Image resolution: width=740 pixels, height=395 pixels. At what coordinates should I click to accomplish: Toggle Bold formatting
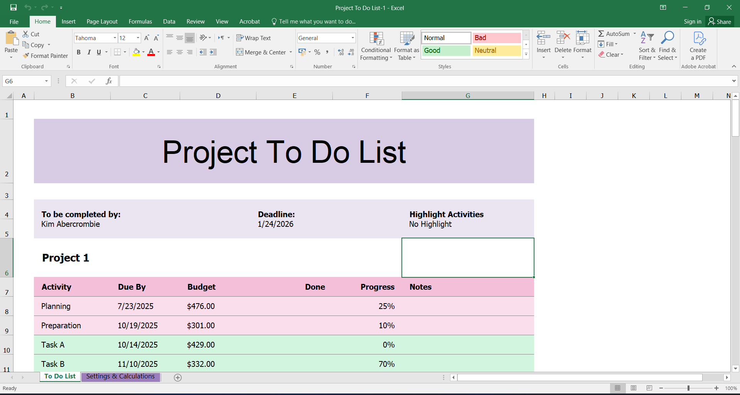tap(79, 52)
